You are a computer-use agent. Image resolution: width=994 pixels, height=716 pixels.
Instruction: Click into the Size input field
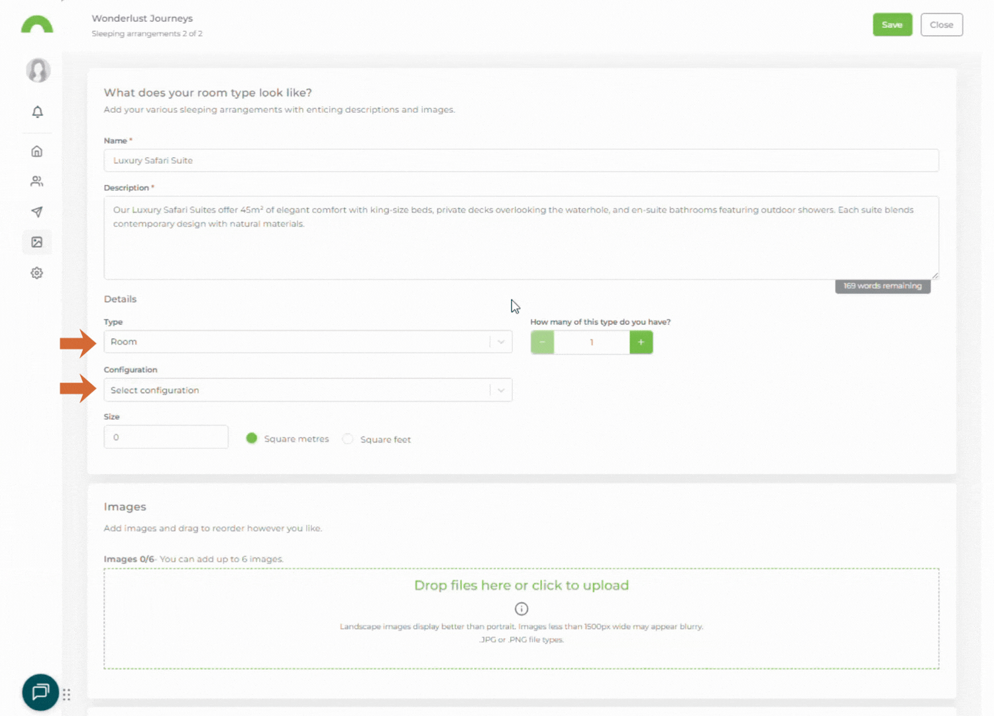coord(166,438)
